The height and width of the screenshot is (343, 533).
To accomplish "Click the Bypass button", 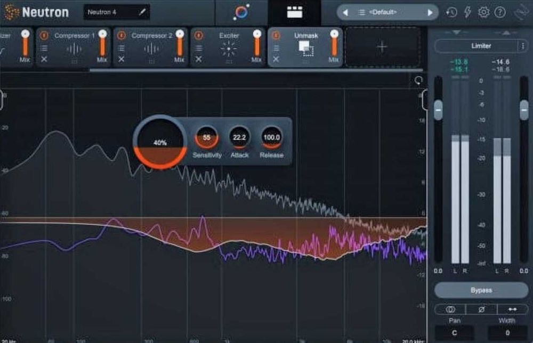I will click(481, 290).
